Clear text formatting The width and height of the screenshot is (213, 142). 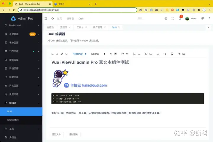coord(172,54)
